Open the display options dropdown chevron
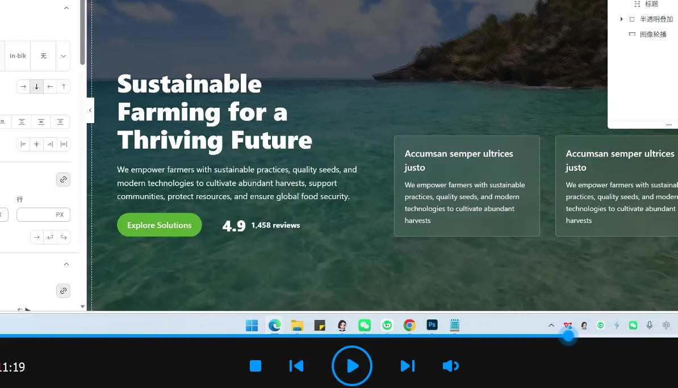Viewport: 678px width, 388px height. 63,56
